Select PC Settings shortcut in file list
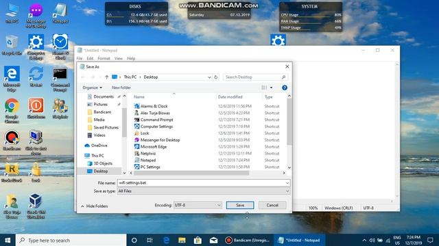This screenshot has height=246, width=439. pyautogui.click(x=150, y=167)
